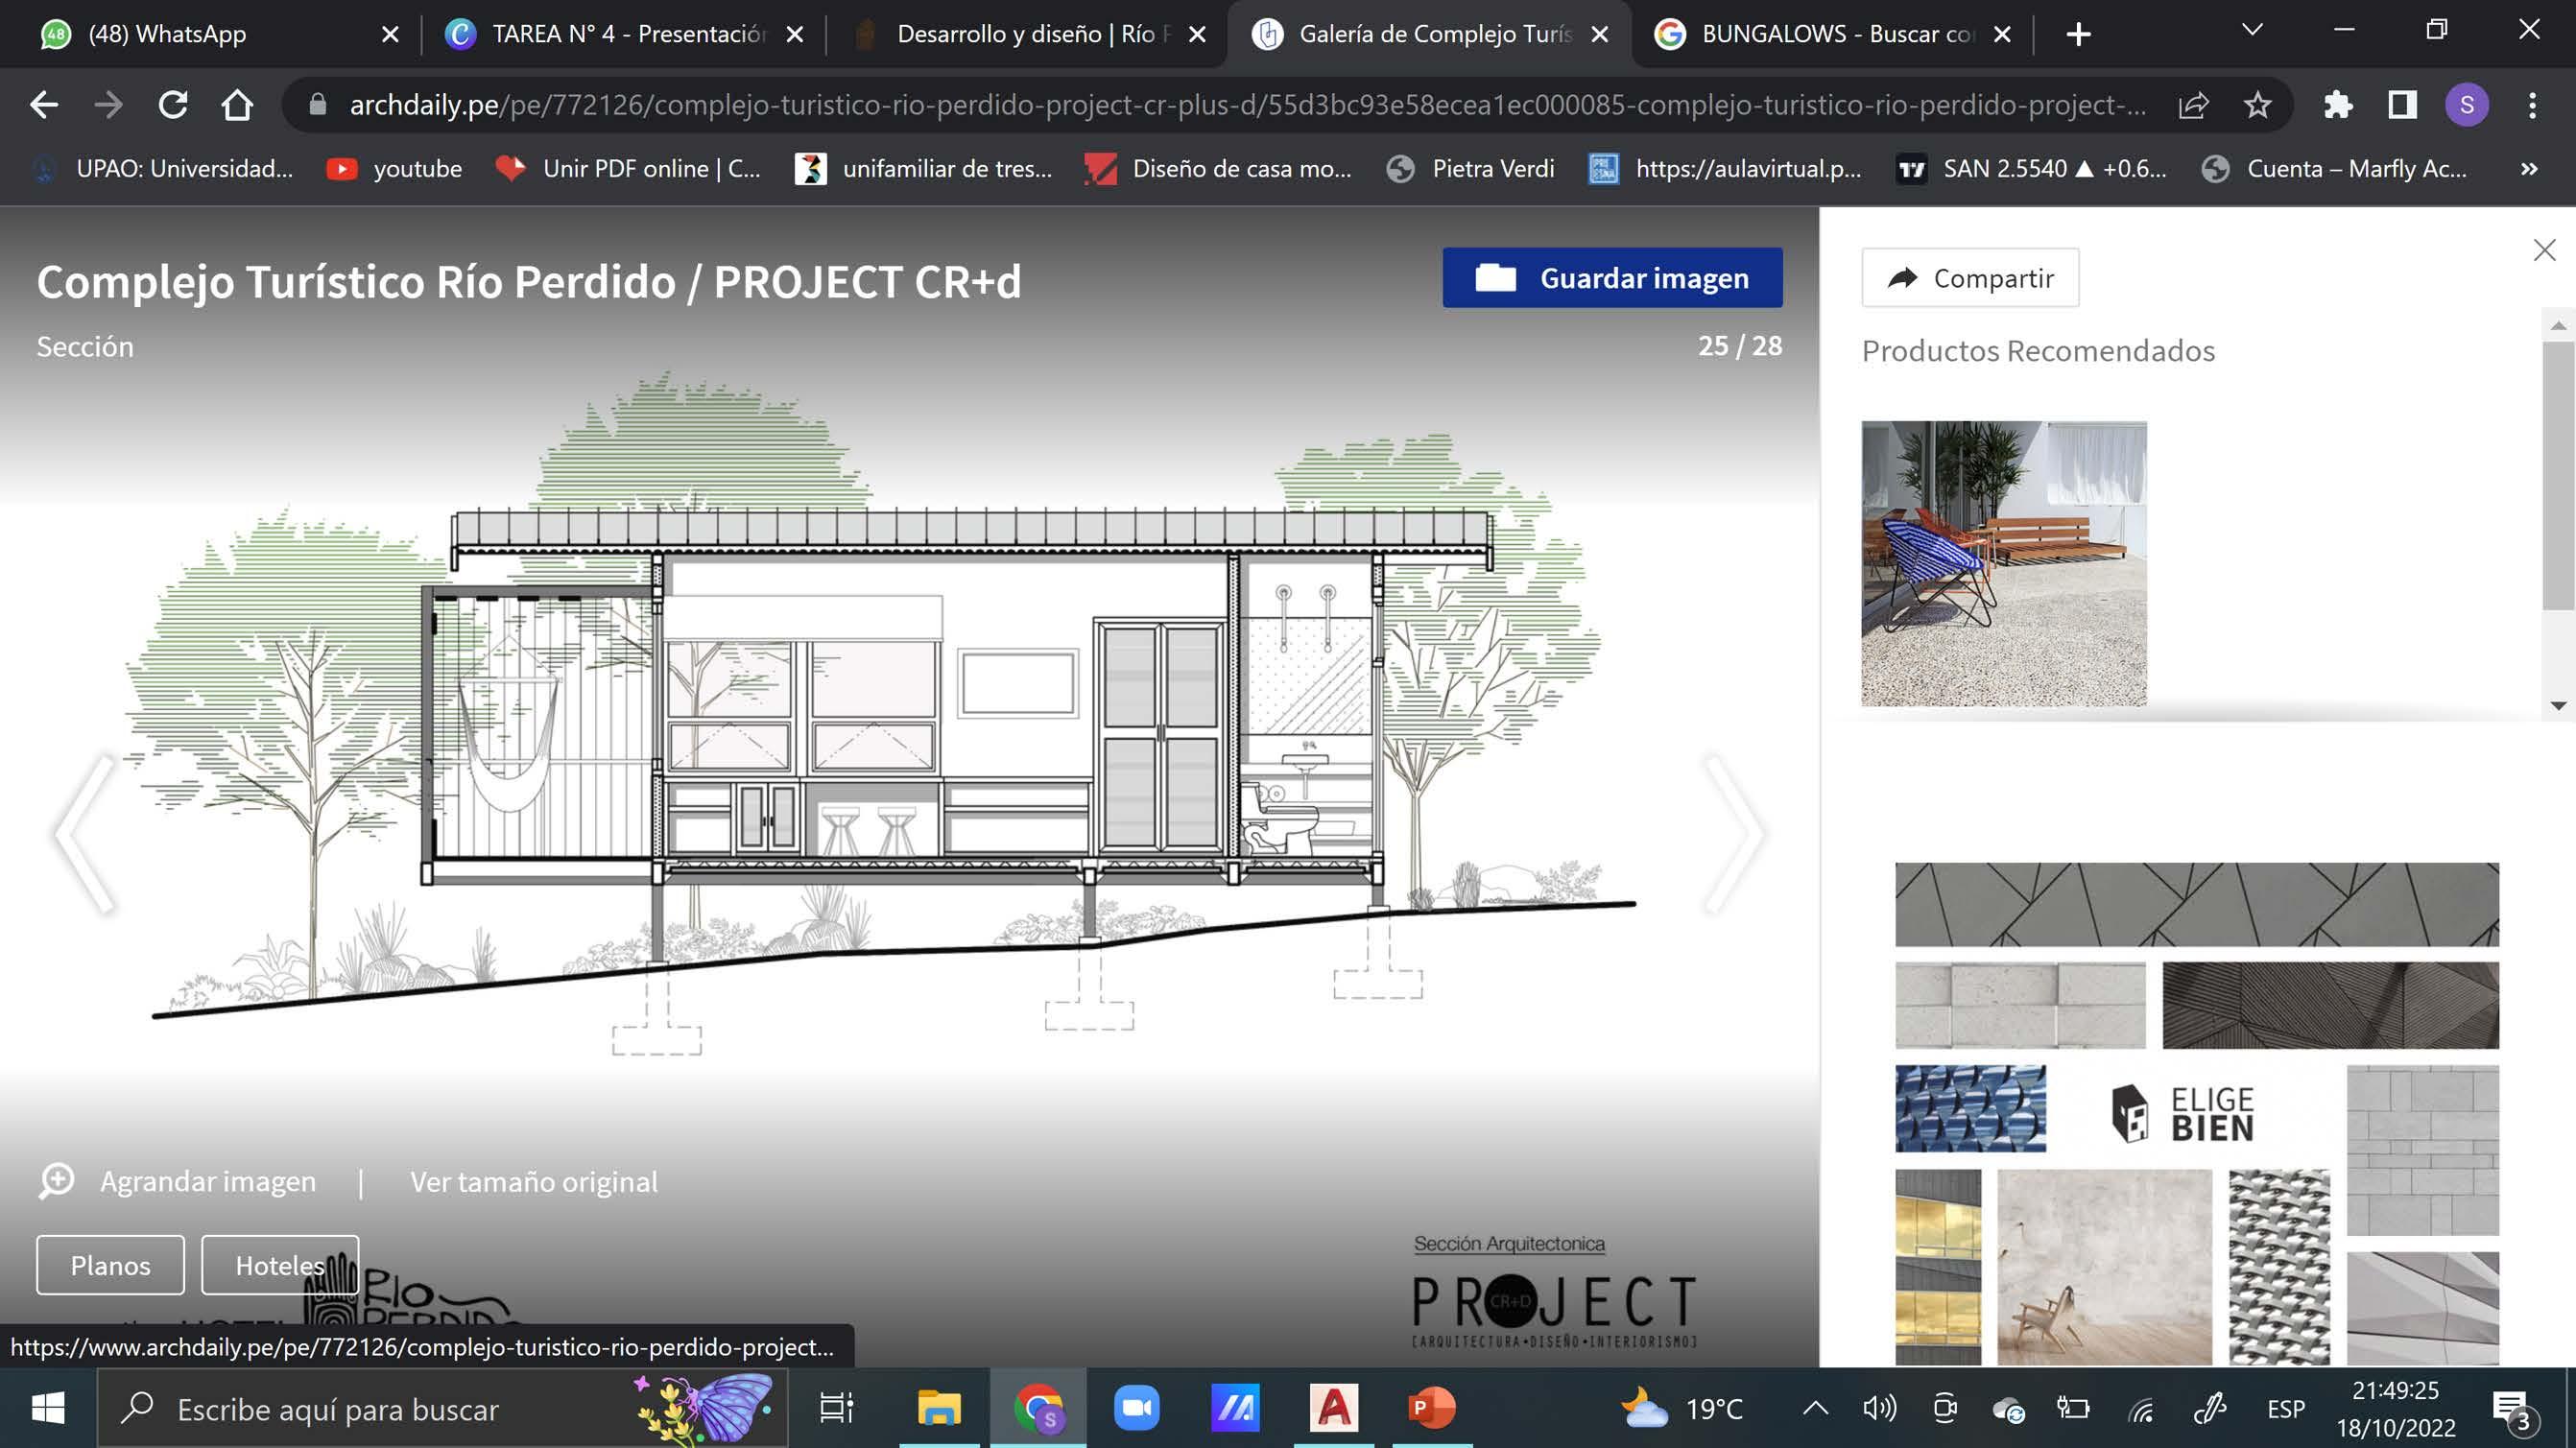
Task: Open the share page icon in address bar
Action: [2193, 105]
